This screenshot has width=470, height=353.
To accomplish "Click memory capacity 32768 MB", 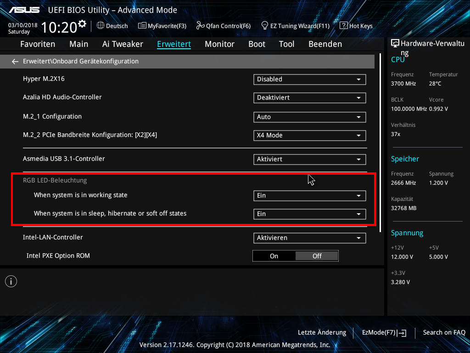I will 403,208.
